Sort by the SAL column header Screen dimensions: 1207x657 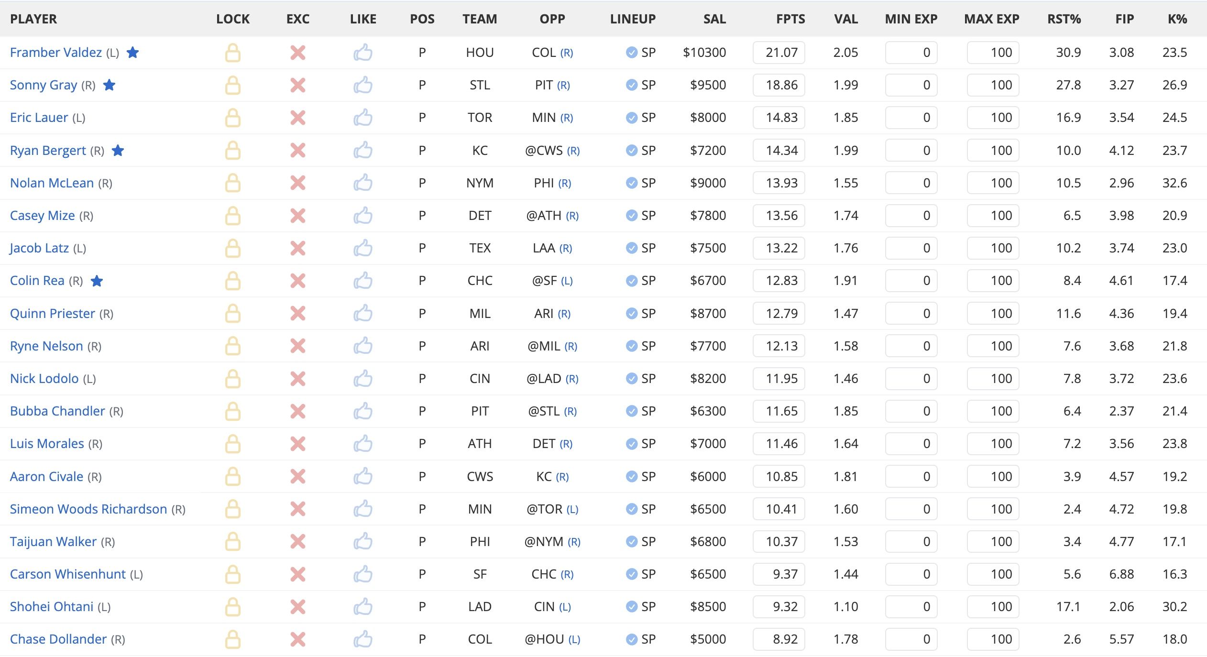tap(714, 19)
